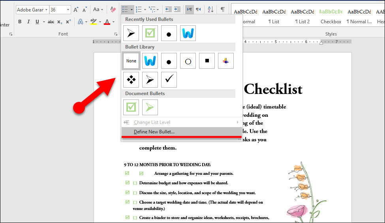385x223 pixels.
Task: Click the red Font Color button
Action: [x=107, y=22]
